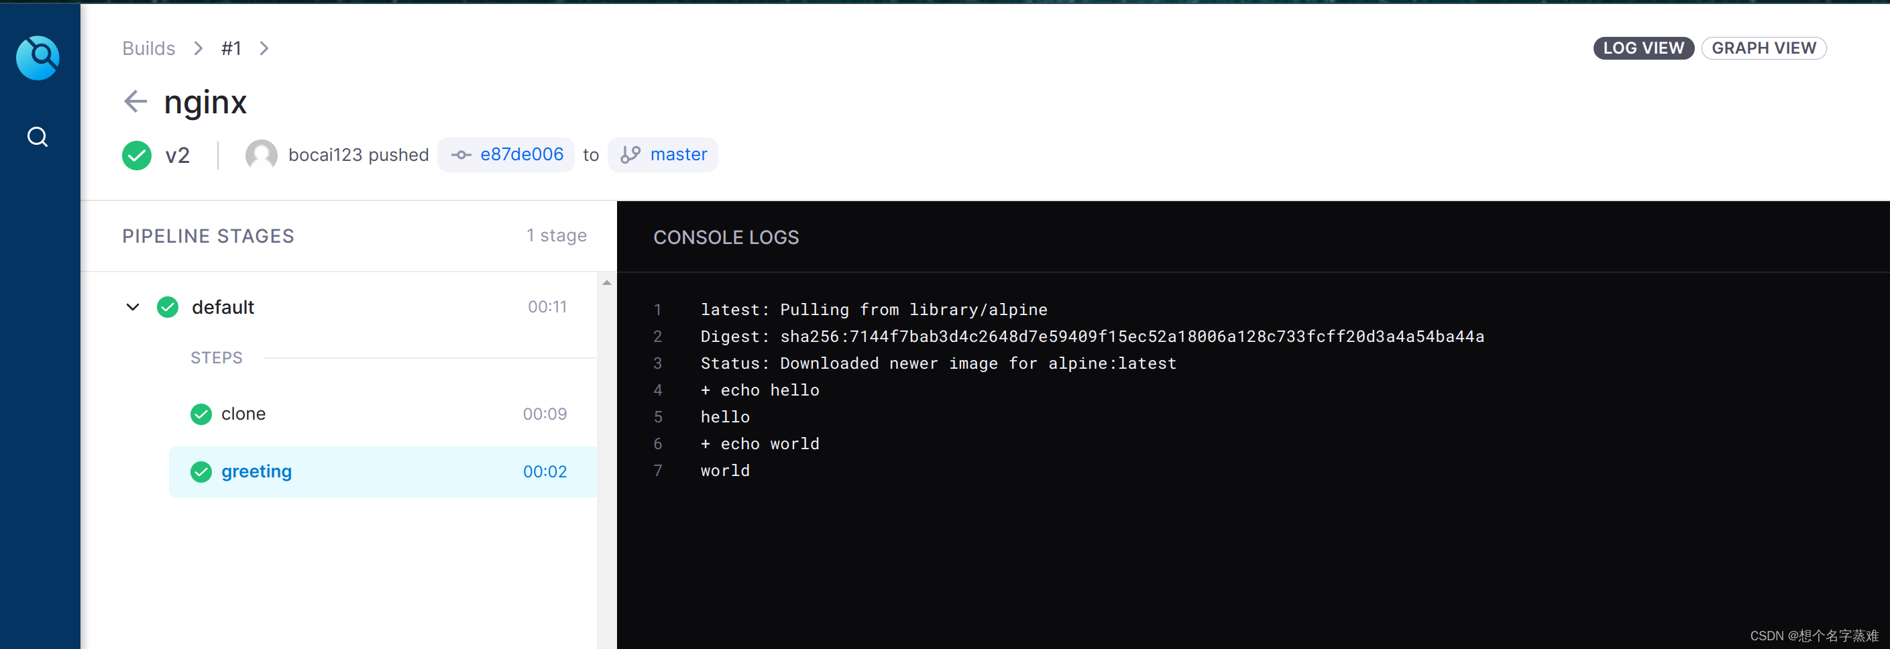Click the chevron after Builds breadcrumb

pyautogui.click(x=198, y=48)
